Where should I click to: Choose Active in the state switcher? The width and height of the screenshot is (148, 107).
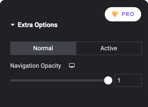point(109,48)
